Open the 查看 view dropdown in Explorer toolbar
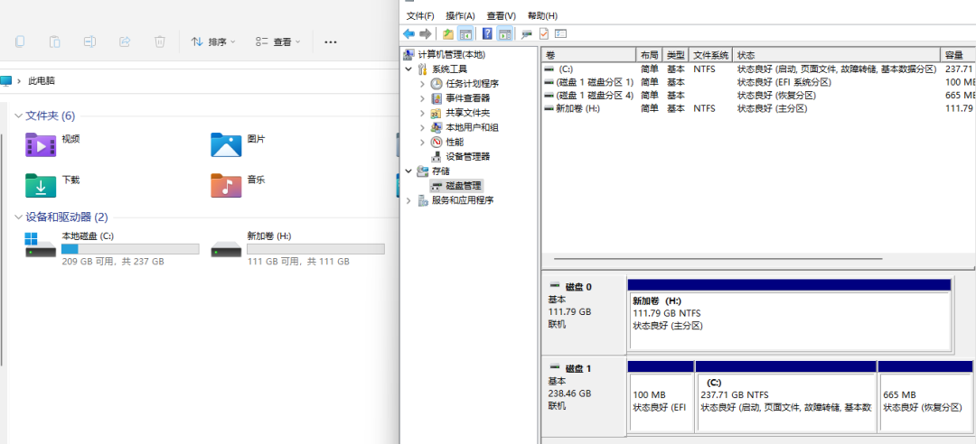Image resolution: width=976 pixels, height=444 pixels. [x=278, y=42]
